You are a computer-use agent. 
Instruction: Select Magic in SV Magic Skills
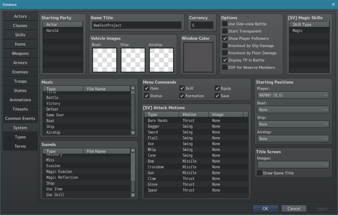(x=309, y=30)
